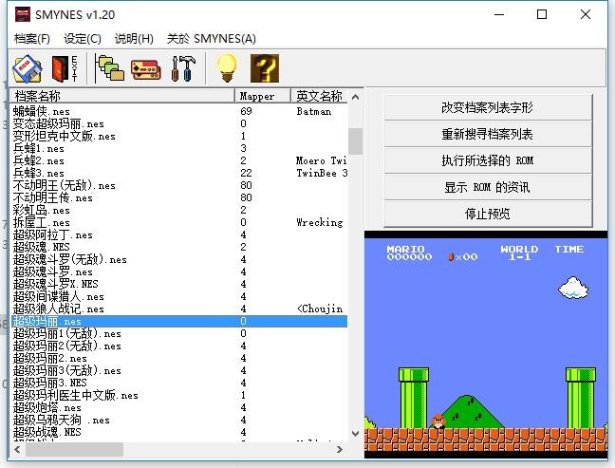Open controller settings gamepad icon
Image resolution: width=615 pixels, height=468 pixels.
tap(145, 70)
